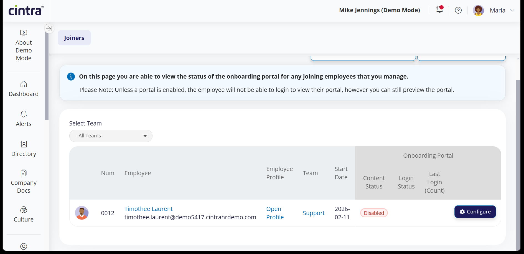Open the Support team link

314,213
